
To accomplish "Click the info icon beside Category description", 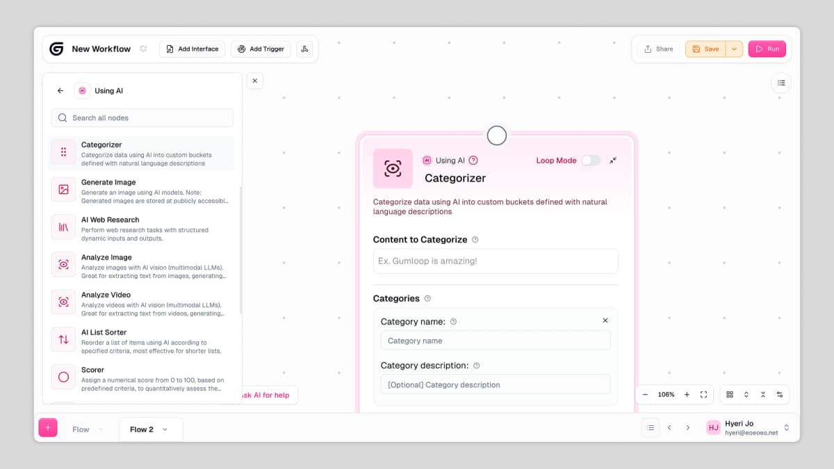I will [476, 365].
